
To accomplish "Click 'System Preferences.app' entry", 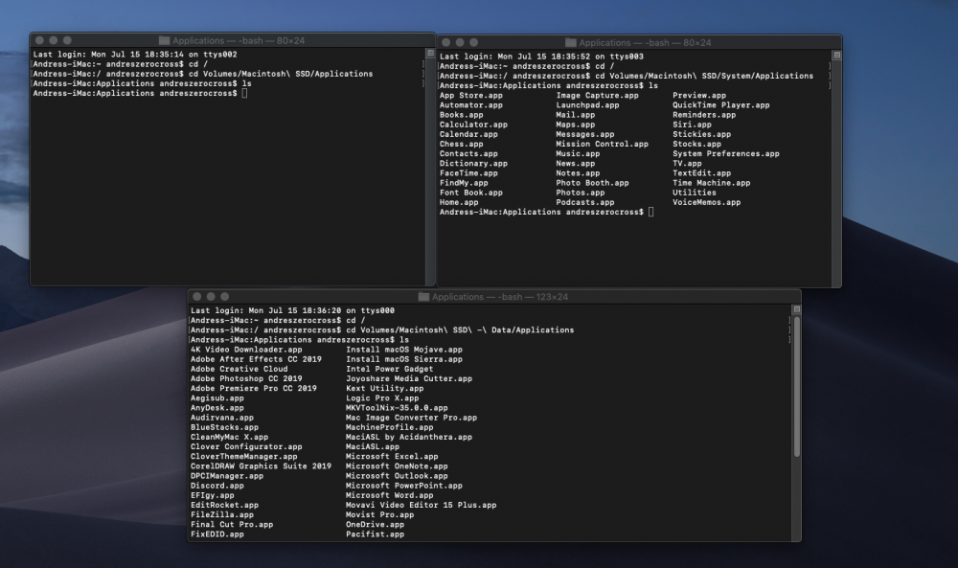I will click(726, 154).
